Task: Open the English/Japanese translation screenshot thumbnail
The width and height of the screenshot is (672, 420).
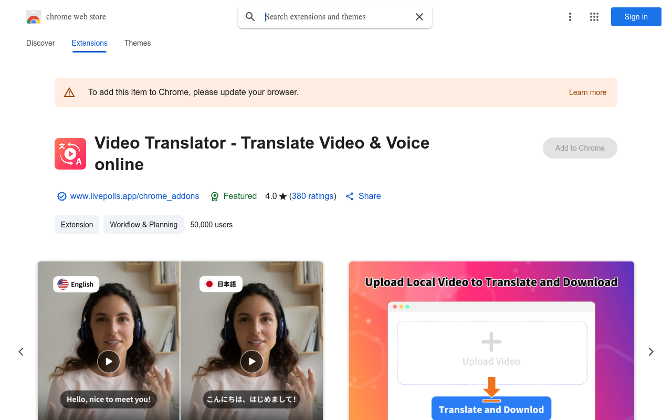Action: [180, 341]
